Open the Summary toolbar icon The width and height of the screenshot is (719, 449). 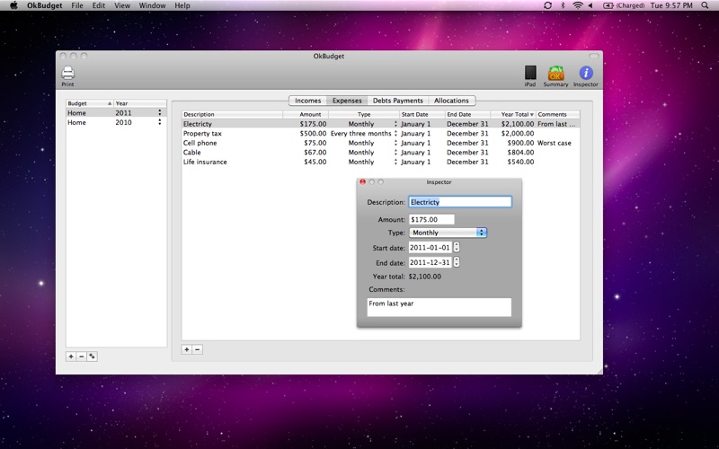[555, 75]
